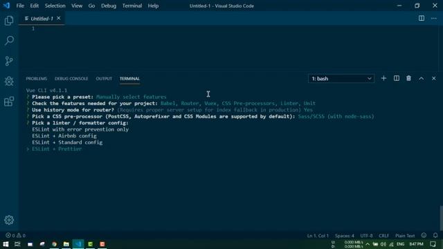Click the ENG input language indicator
Screen dimensions: 443x249
[400, 244]
